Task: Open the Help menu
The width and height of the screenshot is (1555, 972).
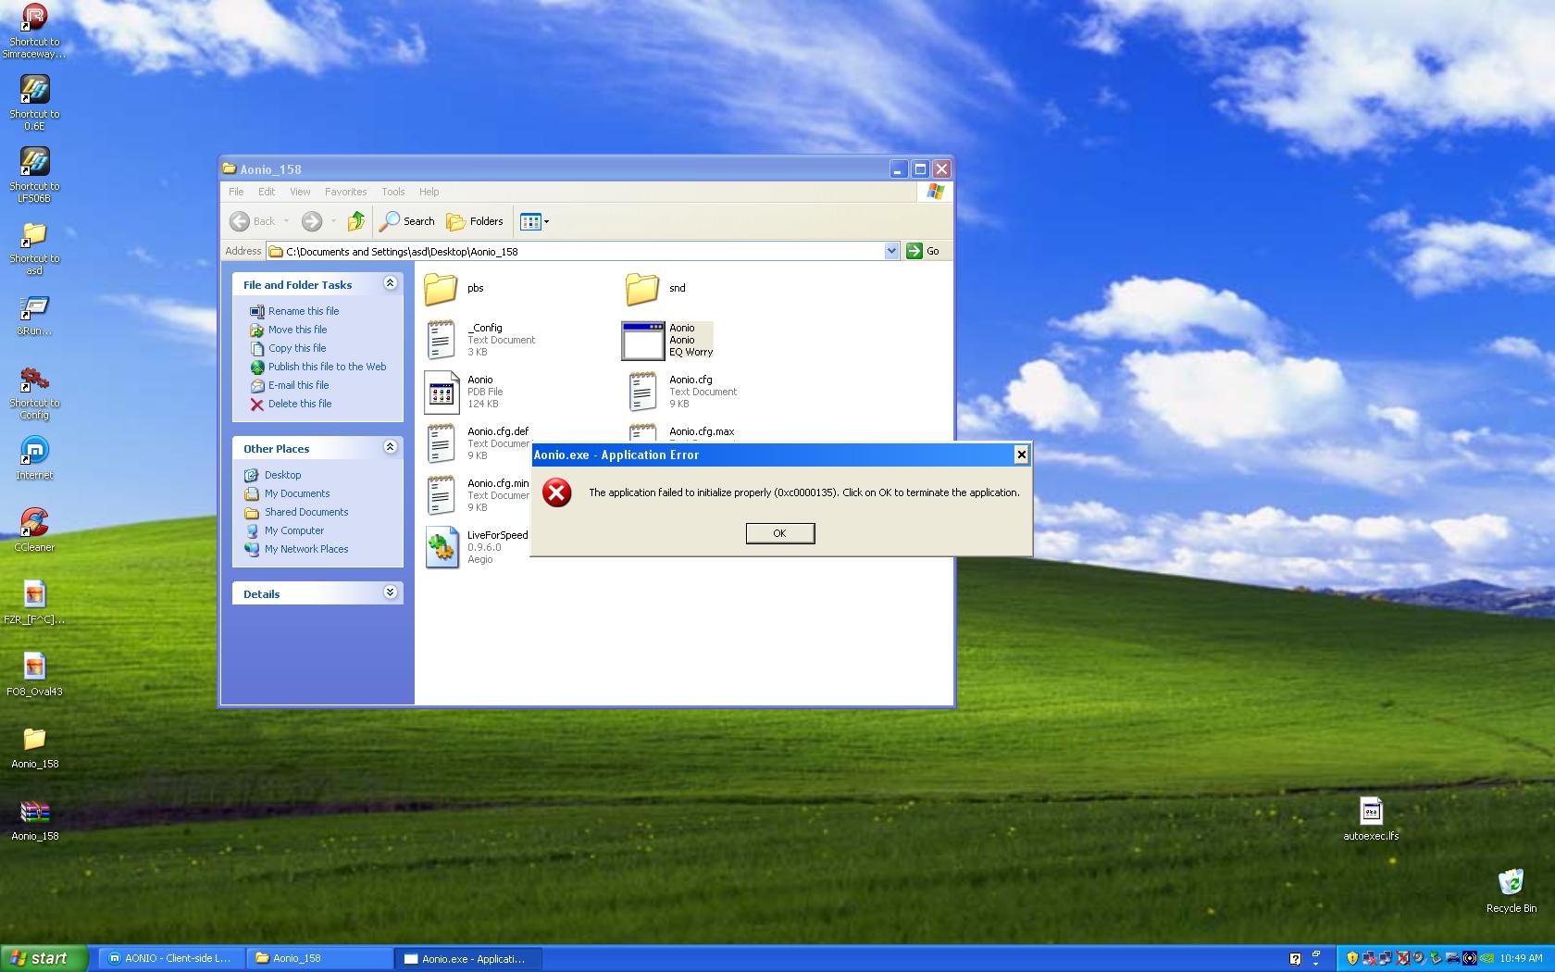Action: (429, 192)
